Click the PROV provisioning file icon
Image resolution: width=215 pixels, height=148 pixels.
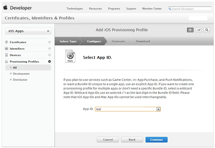pyautogui.click(x=70, y=56)
